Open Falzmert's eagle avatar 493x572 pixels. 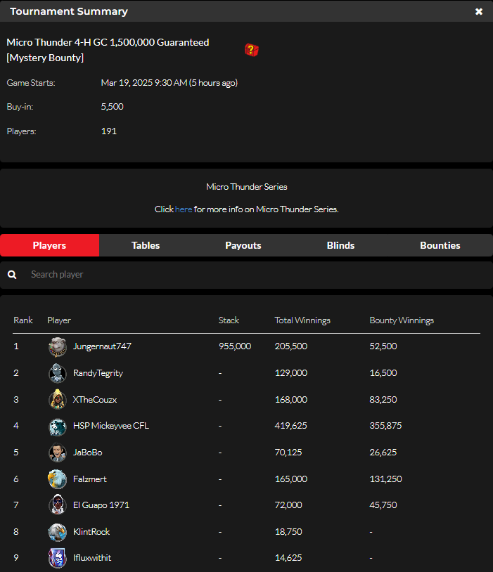[58, 479]
